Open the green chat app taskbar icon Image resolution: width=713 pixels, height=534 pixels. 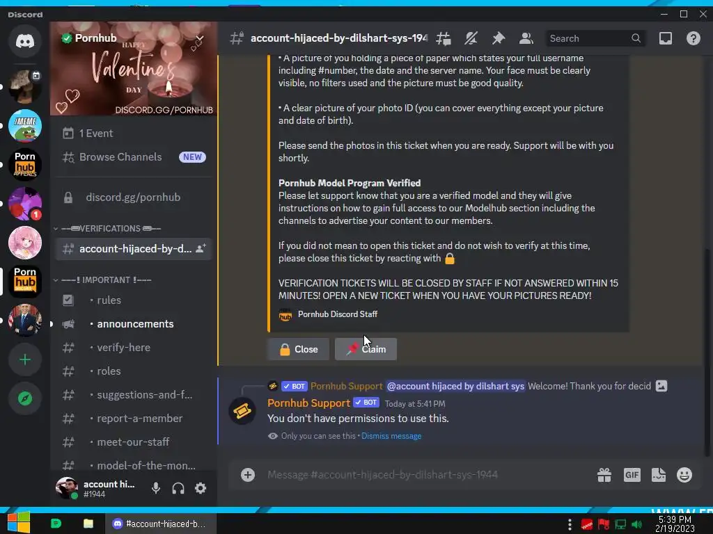click(x=56, y=524)
